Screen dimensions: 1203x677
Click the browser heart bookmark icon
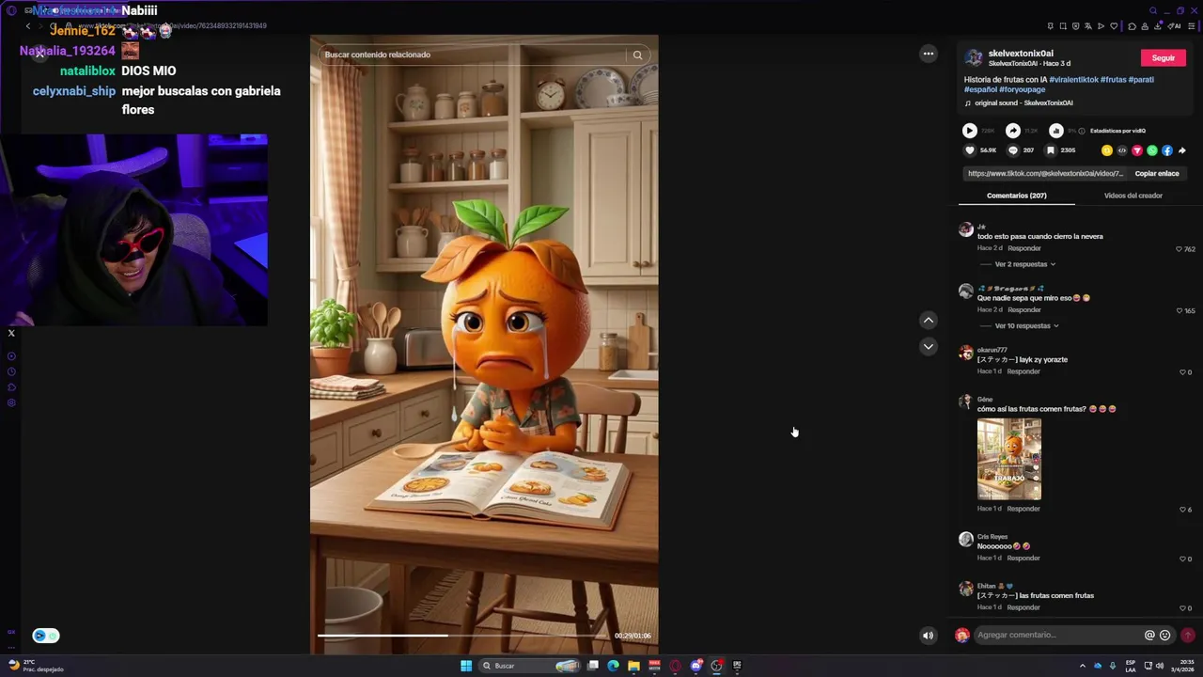(1114, 26)
